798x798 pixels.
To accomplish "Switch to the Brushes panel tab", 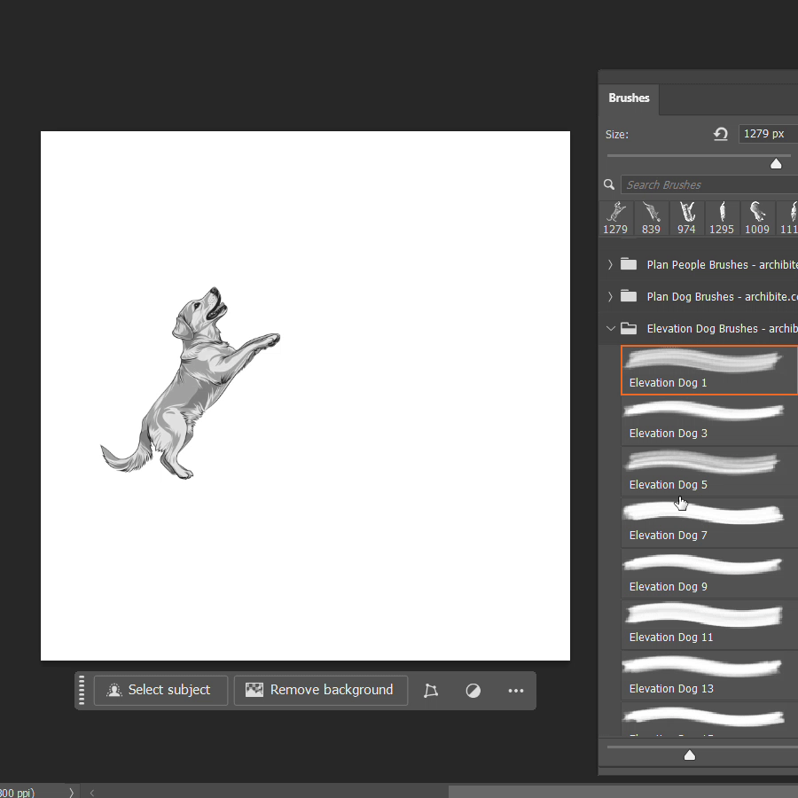I will tap(629, 98).
